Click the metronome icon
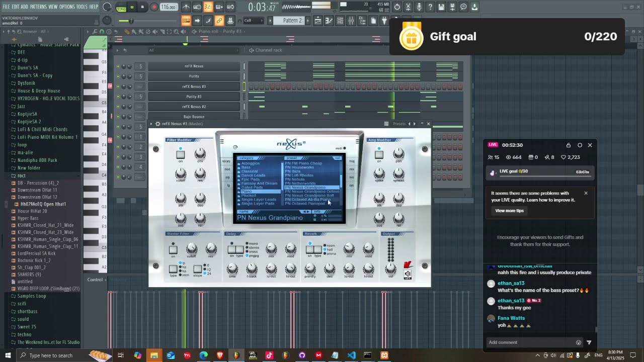Screen dimensions: 644x362 pos(186,7)
